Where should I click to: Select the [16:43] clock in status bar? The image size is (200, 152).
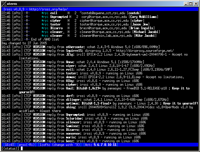tap(9, 145)
